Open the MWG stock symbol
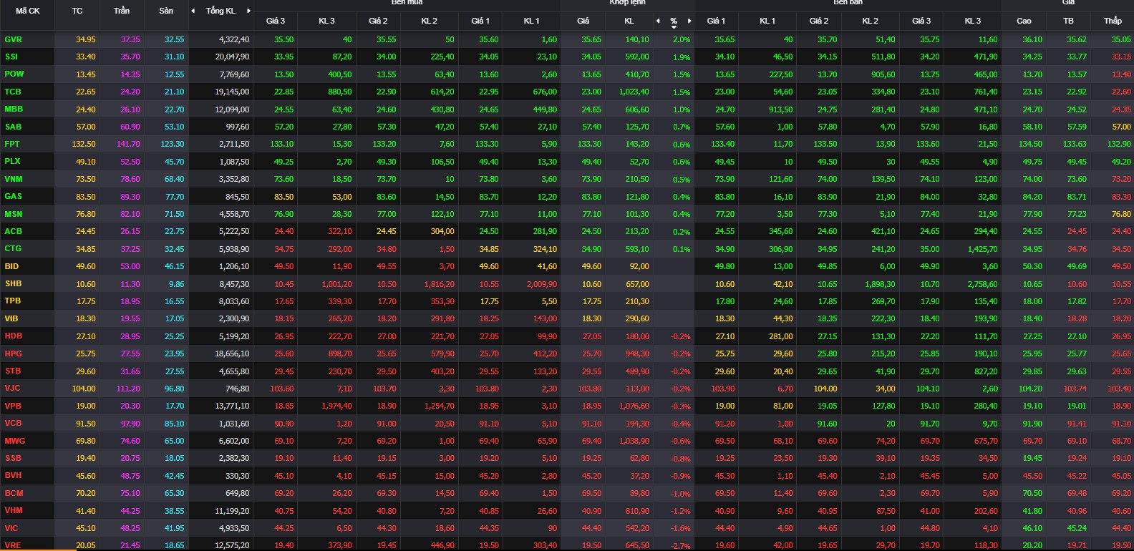The image size is (1134, 551). pyautogui.click(x=15, y=441)
